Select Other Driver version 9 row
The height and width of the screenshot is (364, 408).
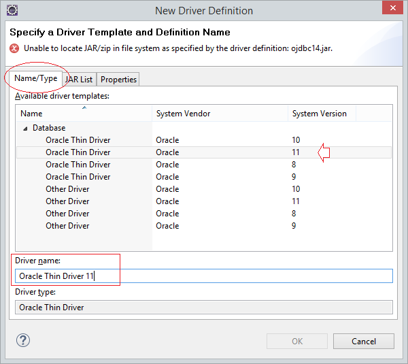tap(204, 226)
